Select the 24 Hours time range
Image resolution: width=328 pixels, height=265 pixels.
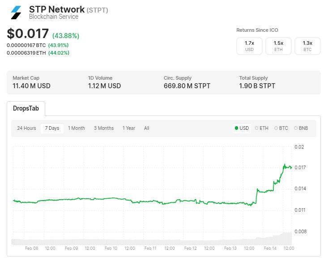pyautogui.click(x=26, y=128)
